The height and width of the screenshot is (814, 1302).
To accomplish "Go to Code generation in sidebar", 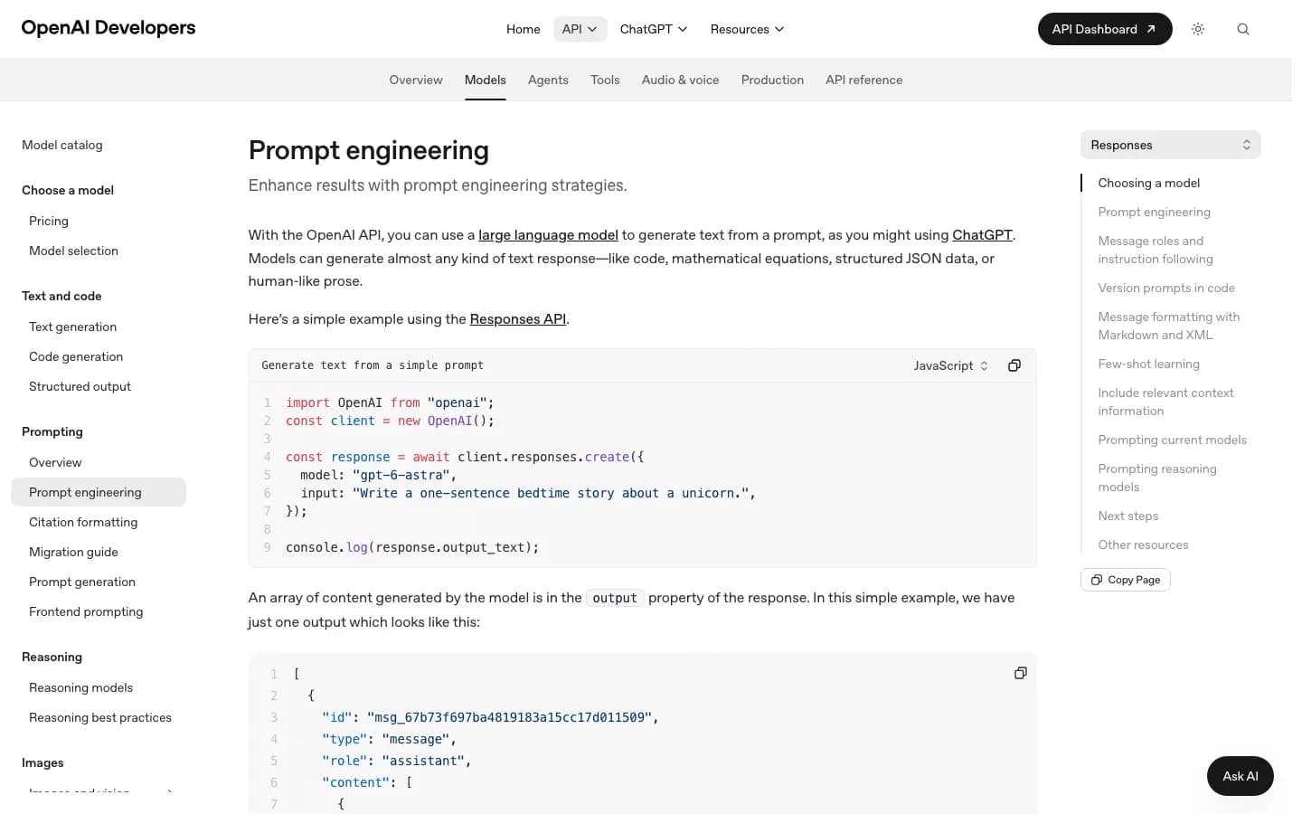I will click(x=76, y=356).
